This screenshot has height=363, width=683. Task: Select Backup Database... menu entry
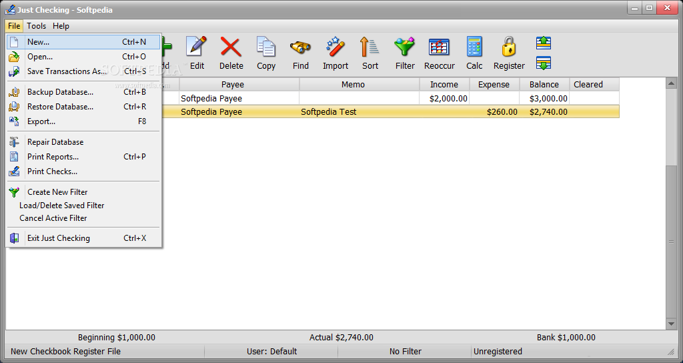point(83,92)
